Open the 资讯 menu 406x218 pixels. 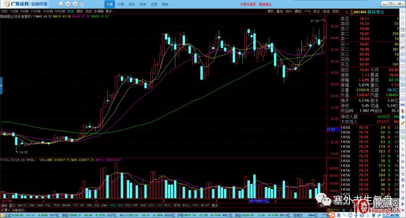tap(132, 5)
